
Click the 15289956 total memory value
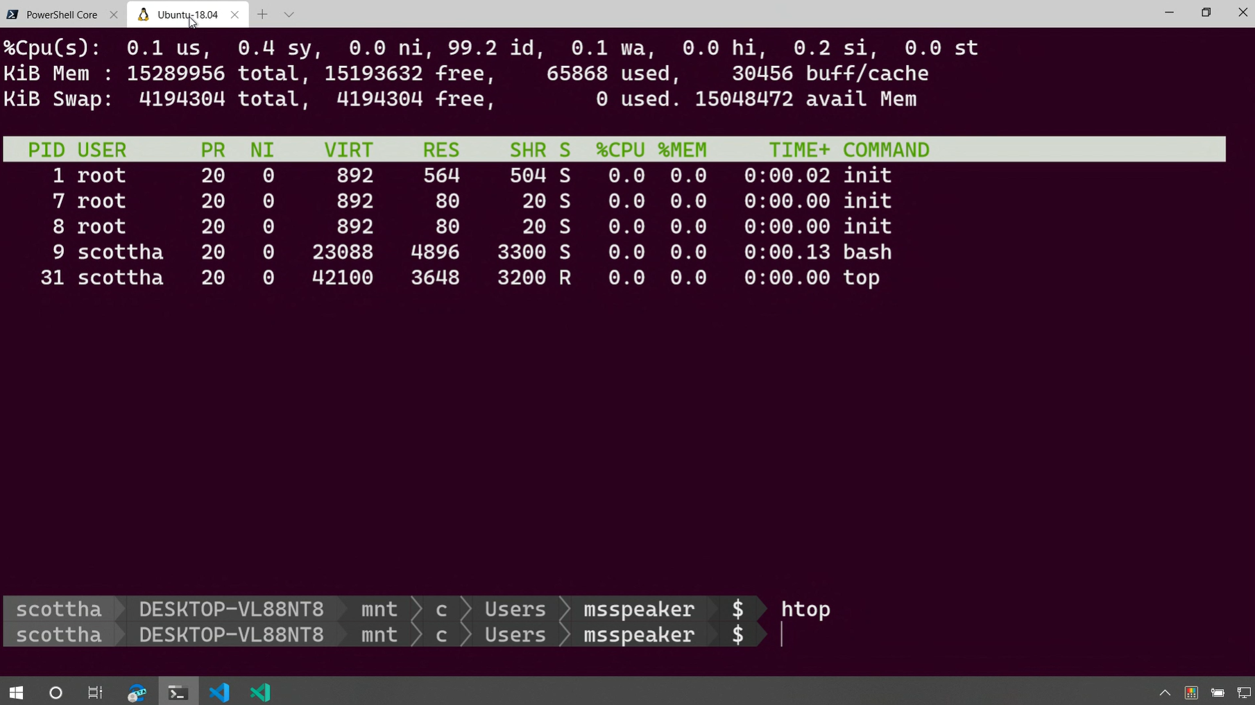[176, 74]
